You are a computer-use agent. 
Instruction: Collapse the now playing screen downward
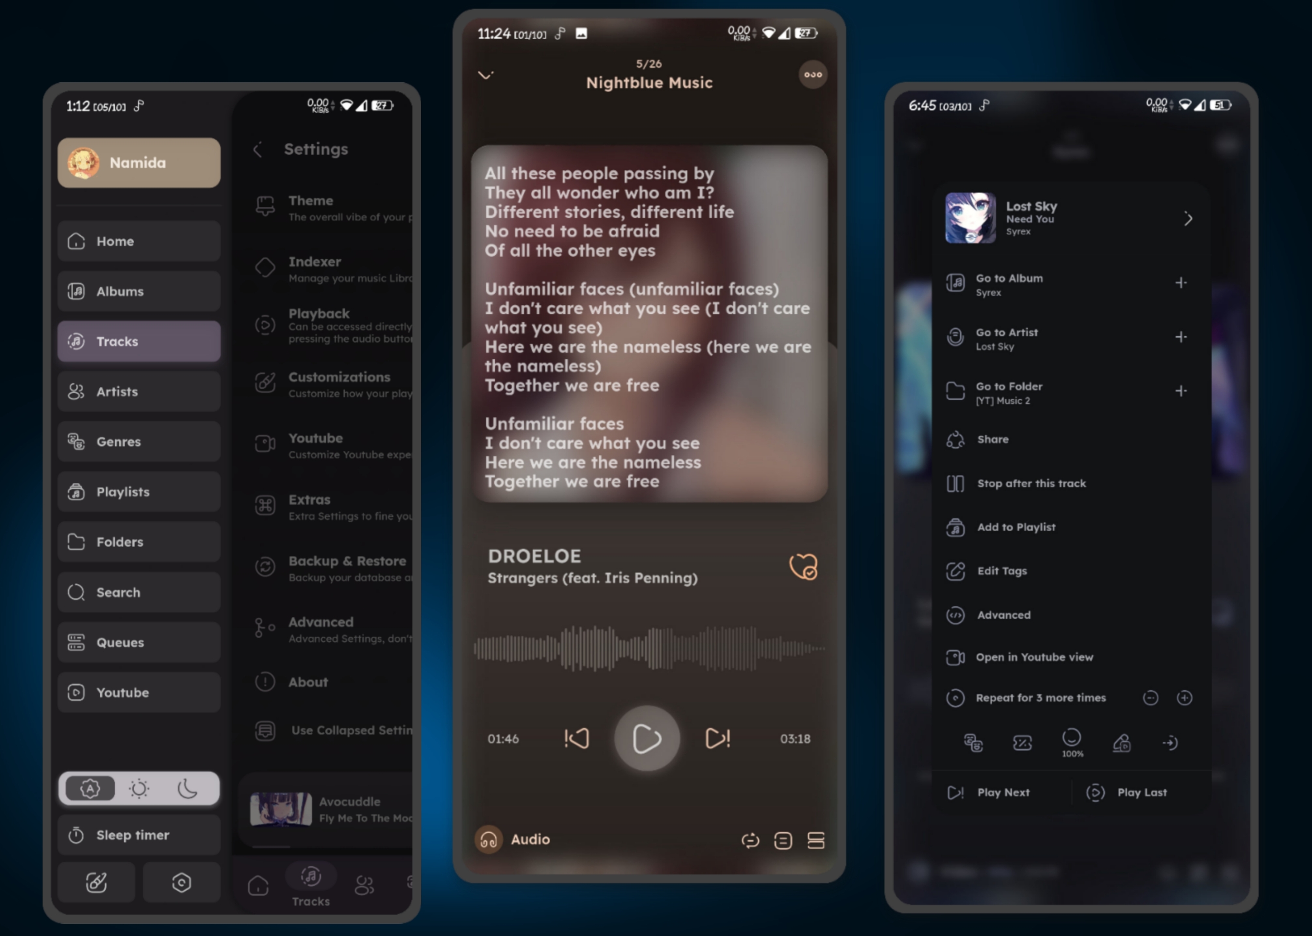pos(486,75)
